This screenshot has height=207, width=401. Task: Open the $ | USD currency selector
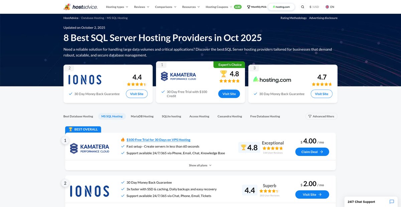click(x=314, y=7)
